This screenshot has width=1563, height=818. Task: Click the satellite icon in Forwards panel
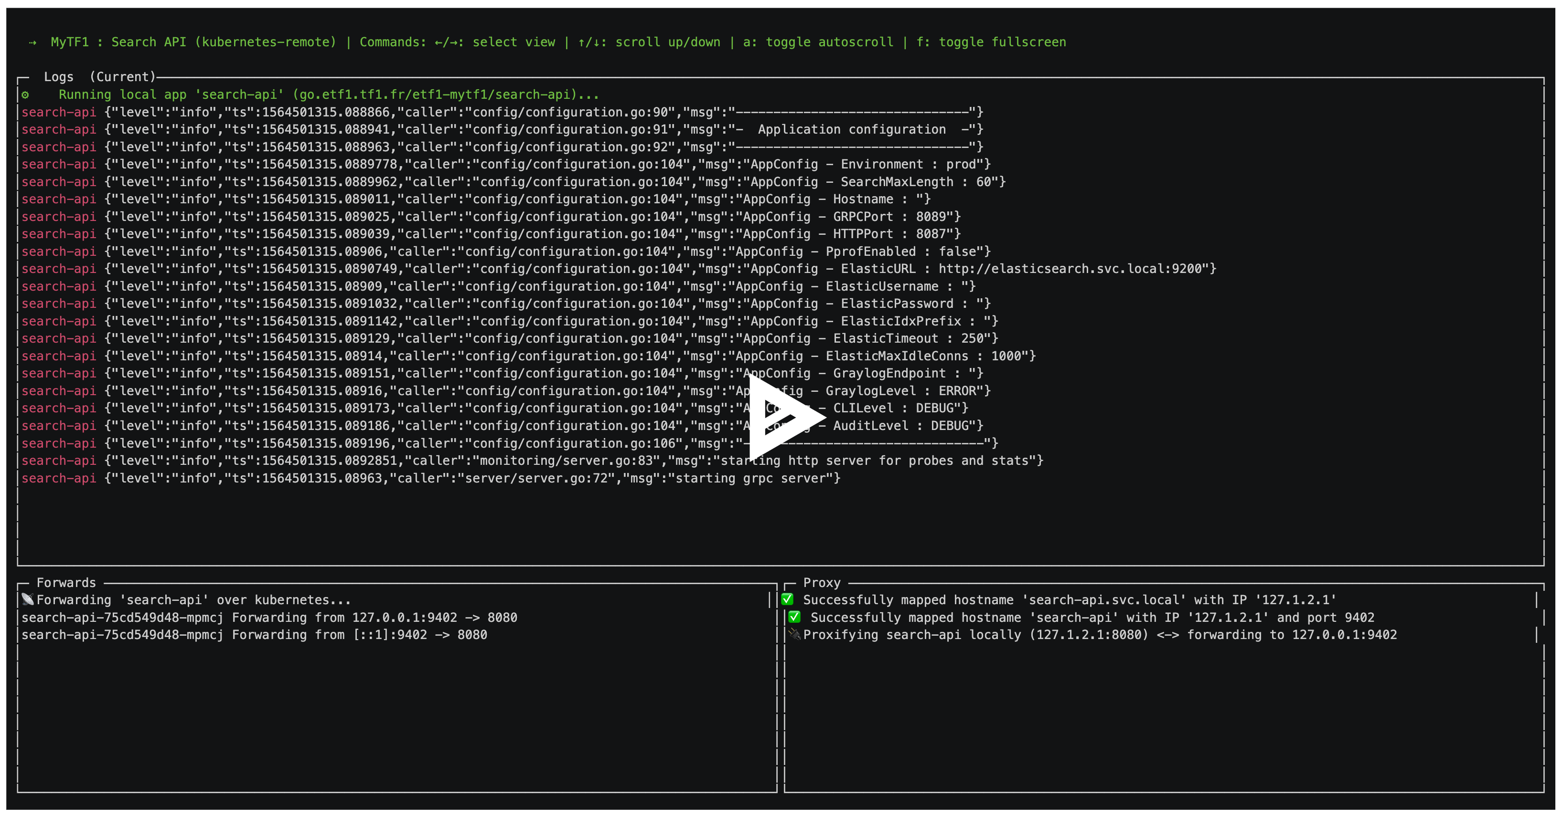(x=28, y=600)
